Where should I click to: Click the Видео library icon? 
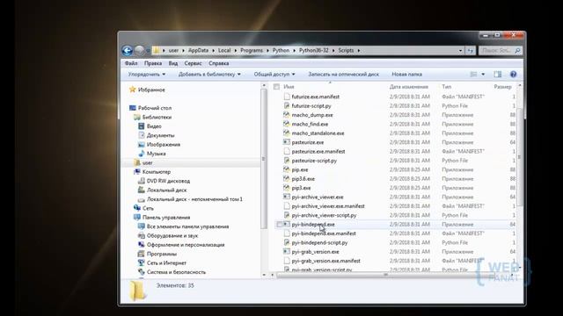[142, 126]
